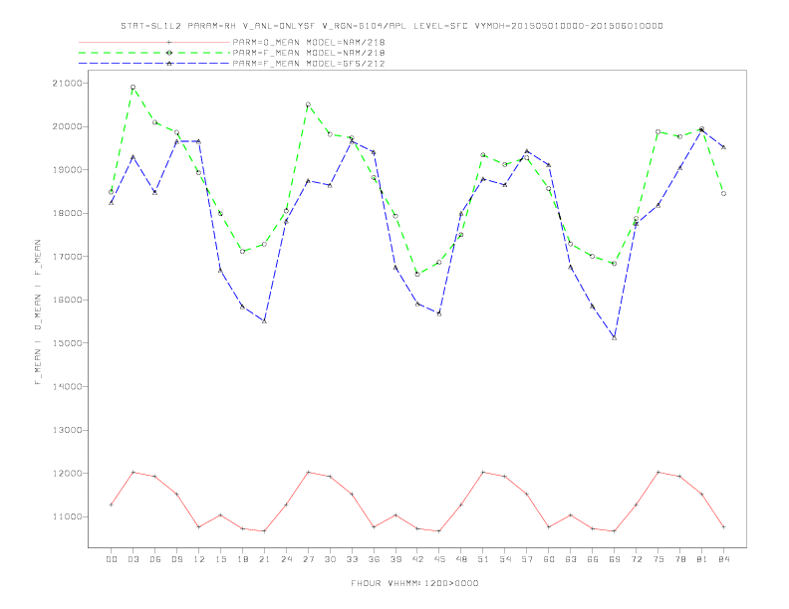Click the 00 forecast hour tick label
Viewport: 789px width, 609px height.
(112, 559)
